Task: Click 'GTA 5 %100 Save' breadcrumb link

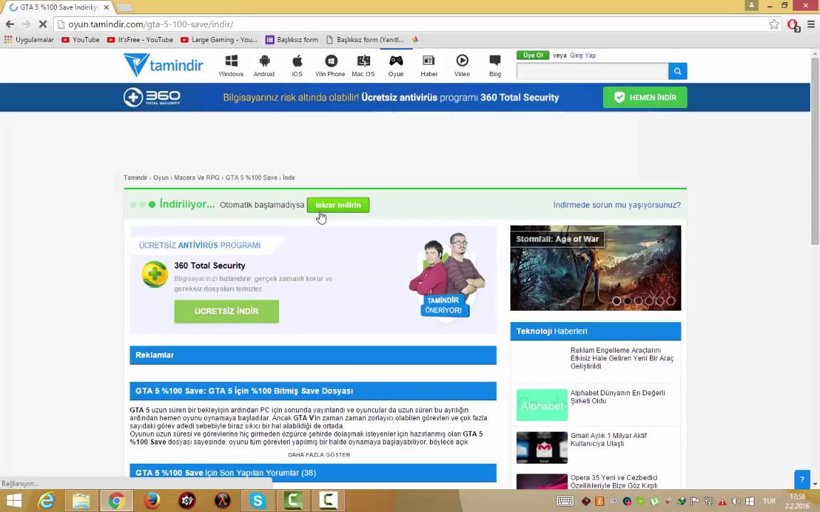Action: click(251, 178)
